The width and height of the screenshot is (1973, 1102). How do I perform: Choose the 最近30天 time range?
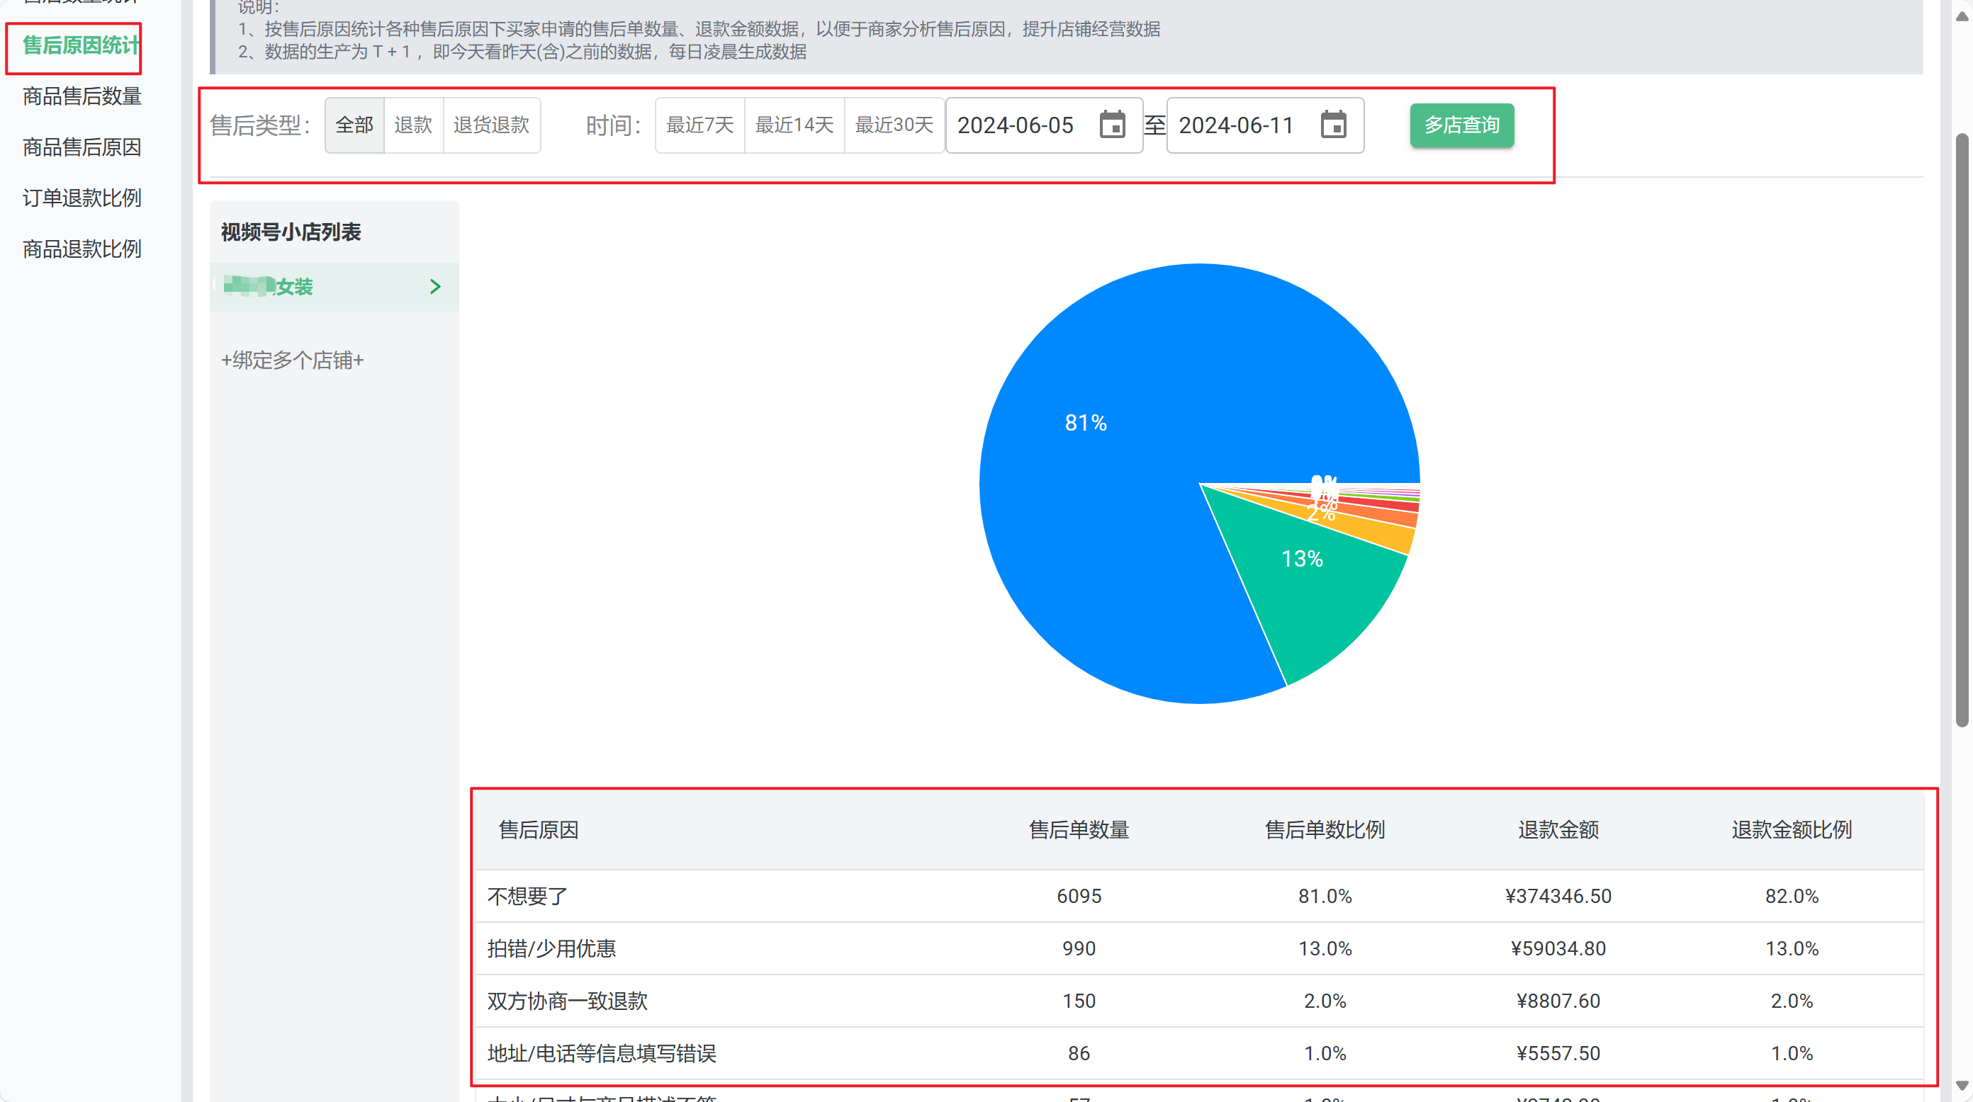point(894,125)
